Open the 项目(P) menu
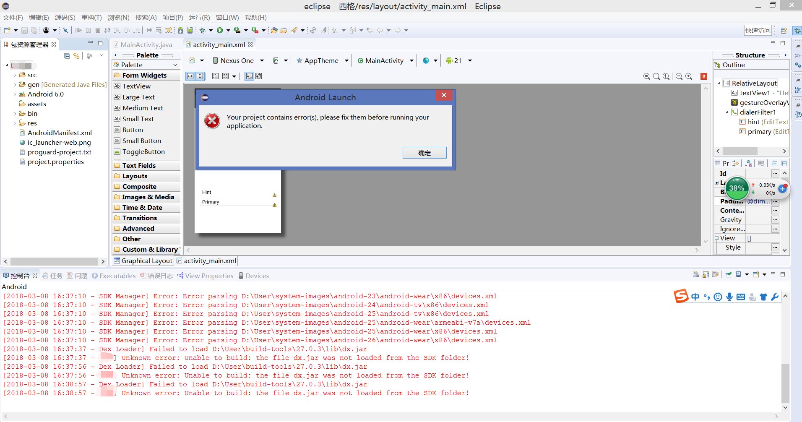 coord(173,18)
